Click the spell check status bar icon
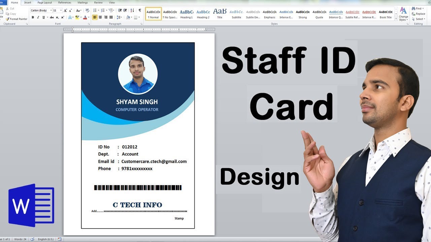Image resolution: width=431 pixels, height=242 pixels. [x=33, y=239]
